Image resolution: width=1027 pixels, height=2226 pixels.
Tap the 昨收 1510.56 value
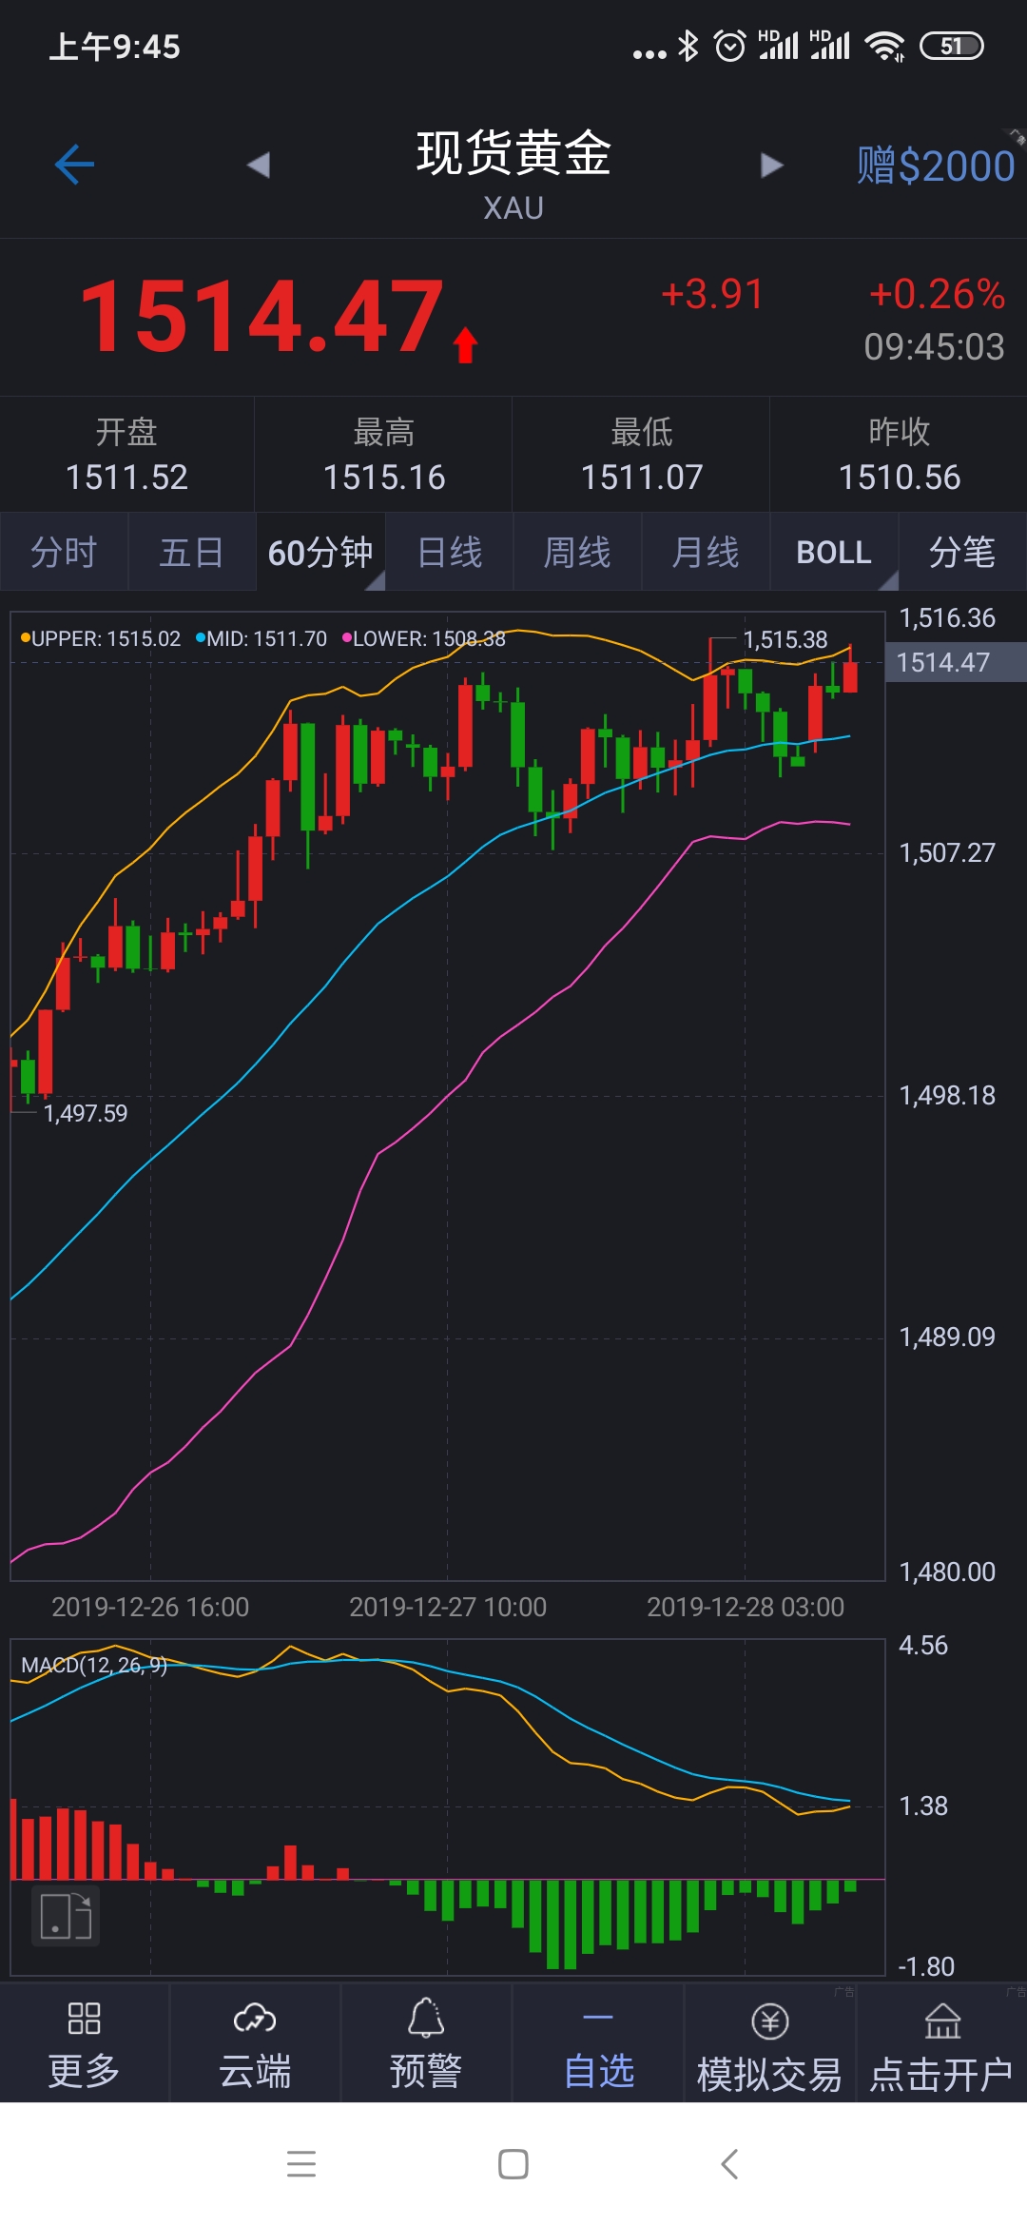point(900,477)
